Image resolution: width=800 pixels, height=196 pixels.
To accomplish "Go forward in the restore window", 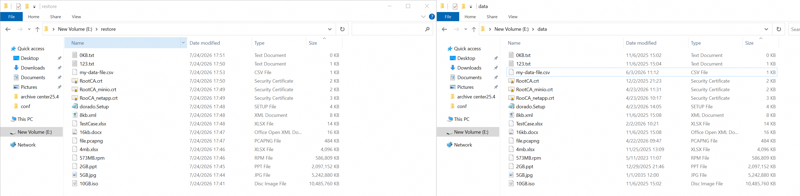I will pyautogui.click(x=20, y=29).
